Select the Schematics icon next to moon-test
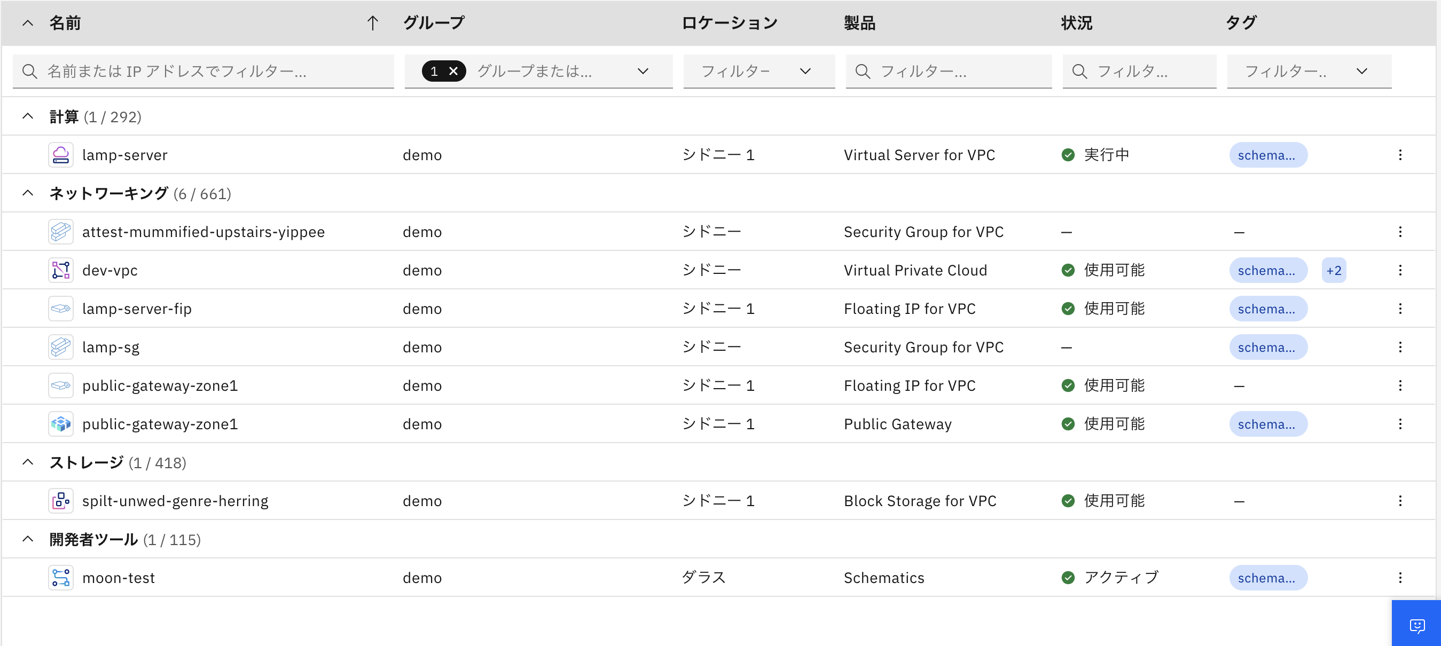The image size is (1441, 646). [x=60, y=577]
